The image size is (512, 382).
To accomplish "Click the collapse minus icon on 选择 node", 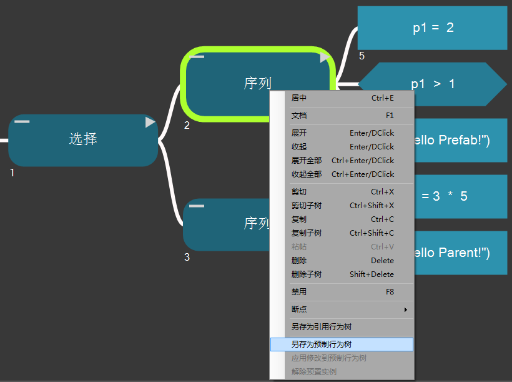I will pyautogui.click(x=22, y=121).
